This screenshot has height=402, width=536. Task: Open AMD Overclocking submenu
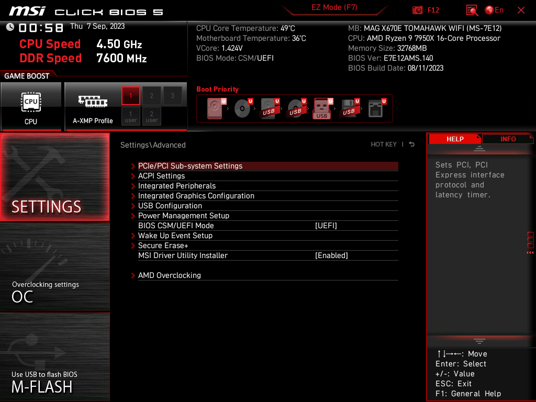pyautogui.click(x=268, y=275)
